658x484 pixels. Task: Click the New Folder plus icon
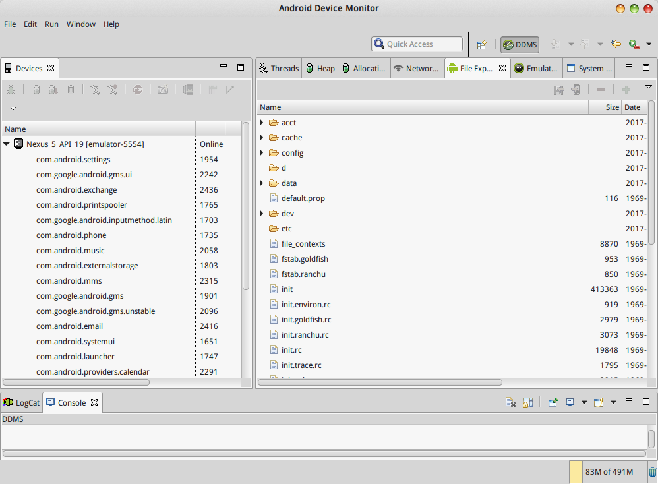(626, 90)
